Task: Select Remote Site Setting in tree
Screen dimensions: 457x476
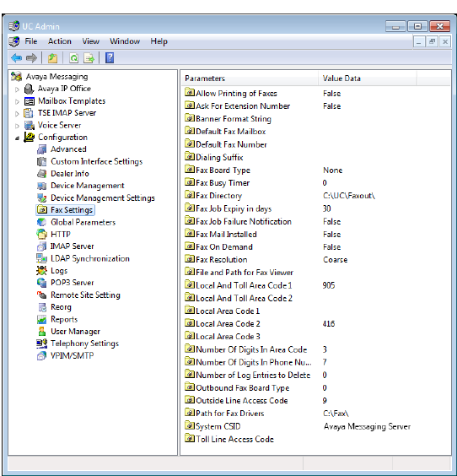Action: pyautogui.click(x=85, y=295)
